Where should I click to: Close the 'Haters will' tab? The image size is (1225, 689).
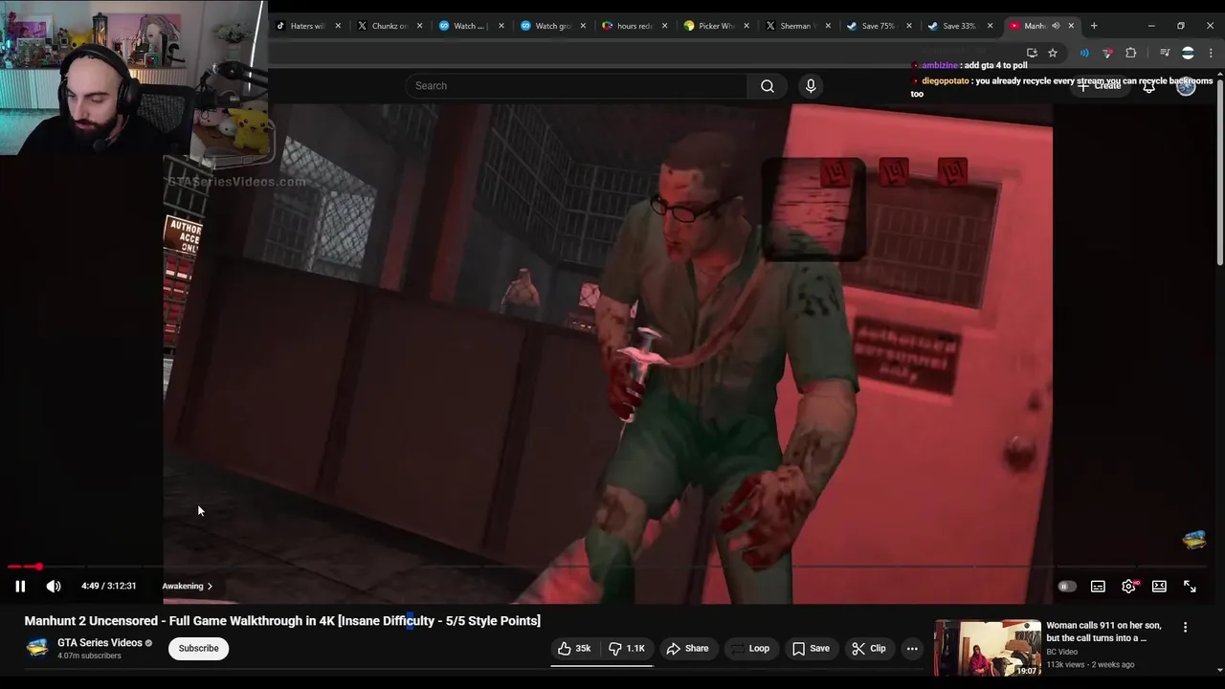pos(338,26)
